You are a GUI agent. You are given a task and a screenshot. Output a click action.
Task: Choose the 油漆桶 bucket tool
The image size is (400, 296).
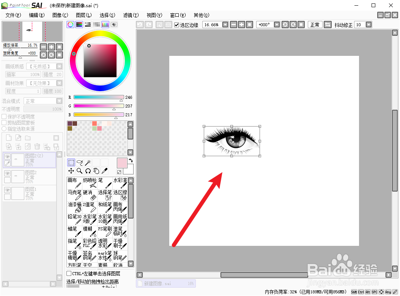tap(74, 207)
